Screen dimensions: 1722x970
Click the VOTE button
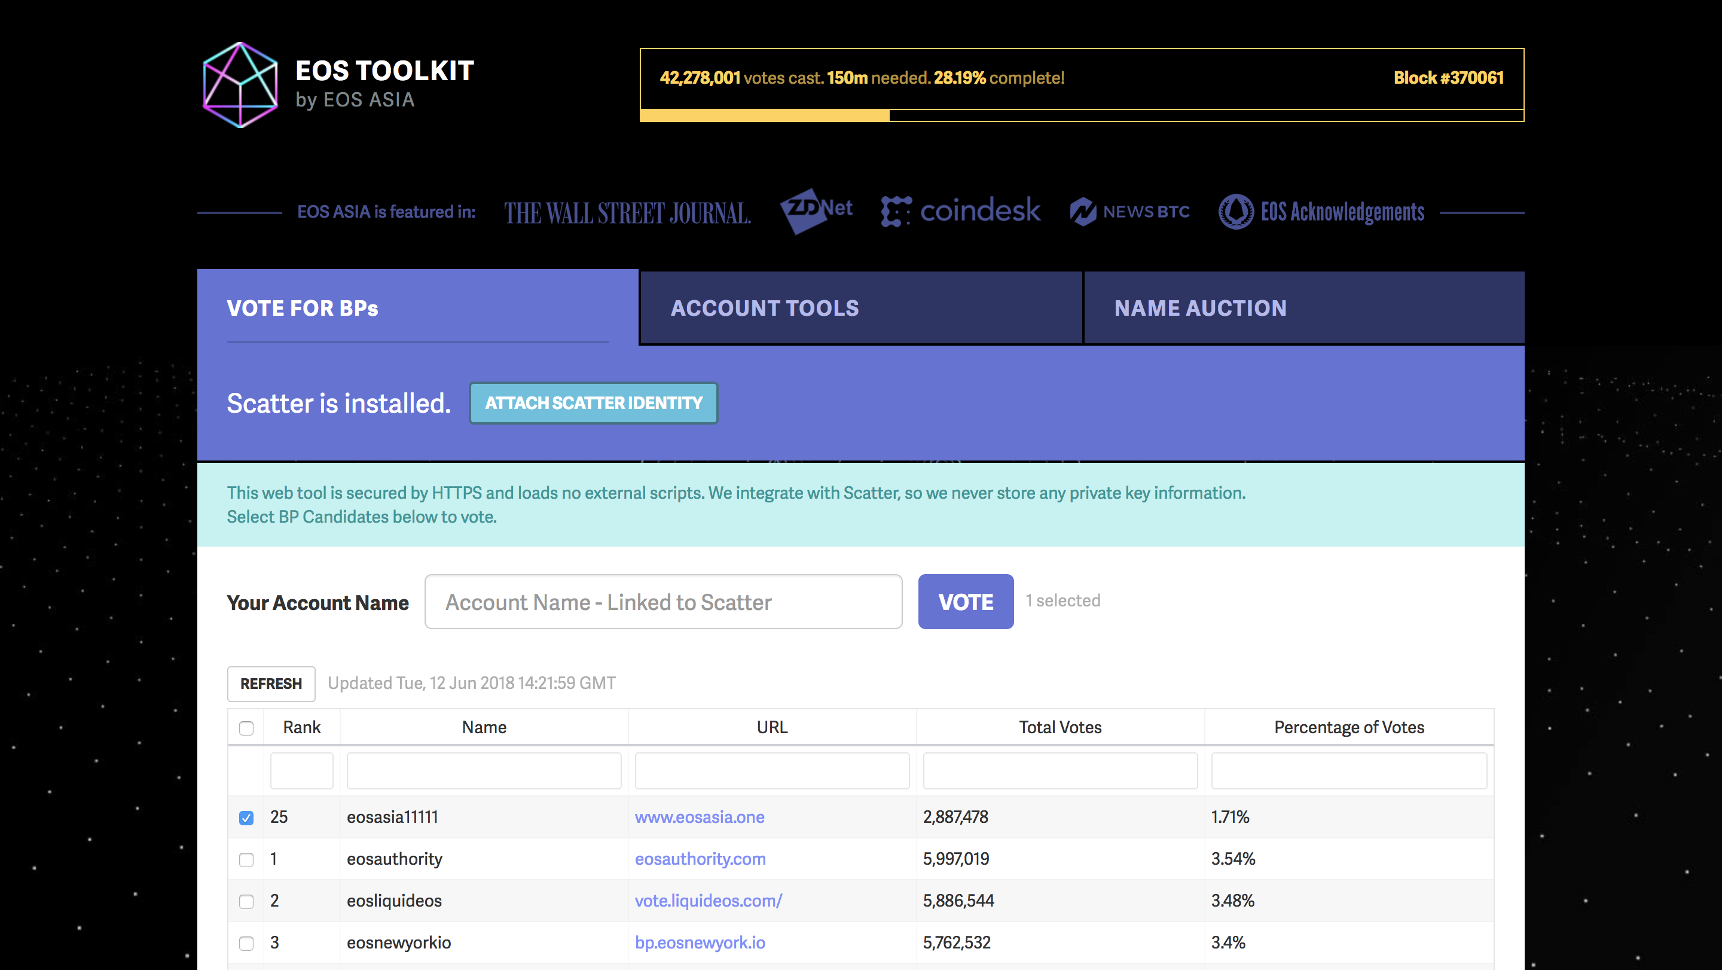965,602
